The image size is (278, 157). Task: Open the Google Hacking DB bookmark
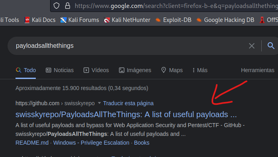(225, 20)
